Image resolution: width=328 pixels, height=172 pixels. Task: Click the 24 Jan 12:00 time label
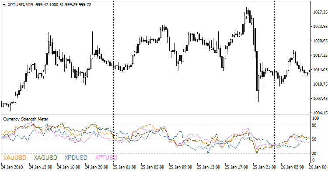click(x=41, y=167)
